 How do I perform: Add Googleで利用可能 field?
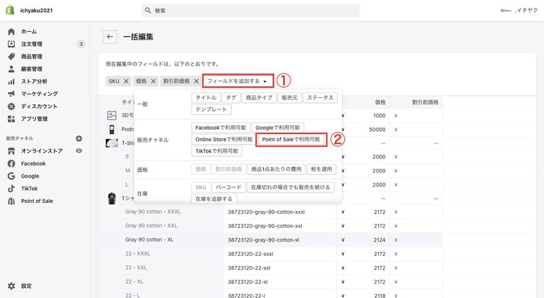click(x=277, y=128)
